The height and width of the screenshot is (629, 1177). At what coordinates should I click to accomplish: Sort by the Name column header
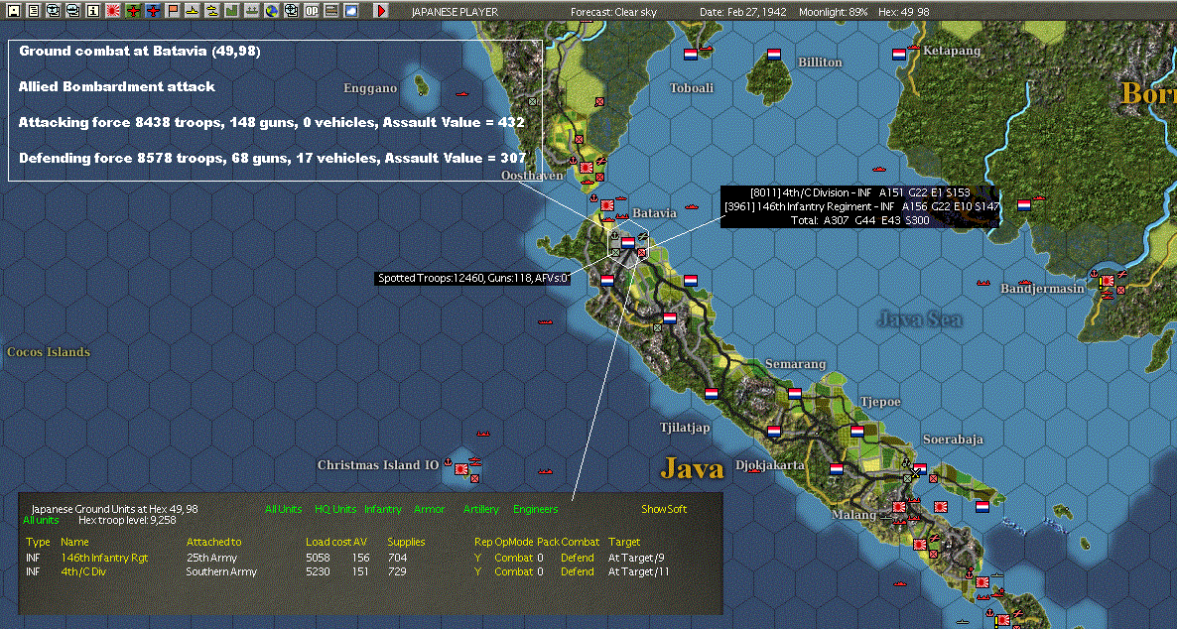(74, 541)
